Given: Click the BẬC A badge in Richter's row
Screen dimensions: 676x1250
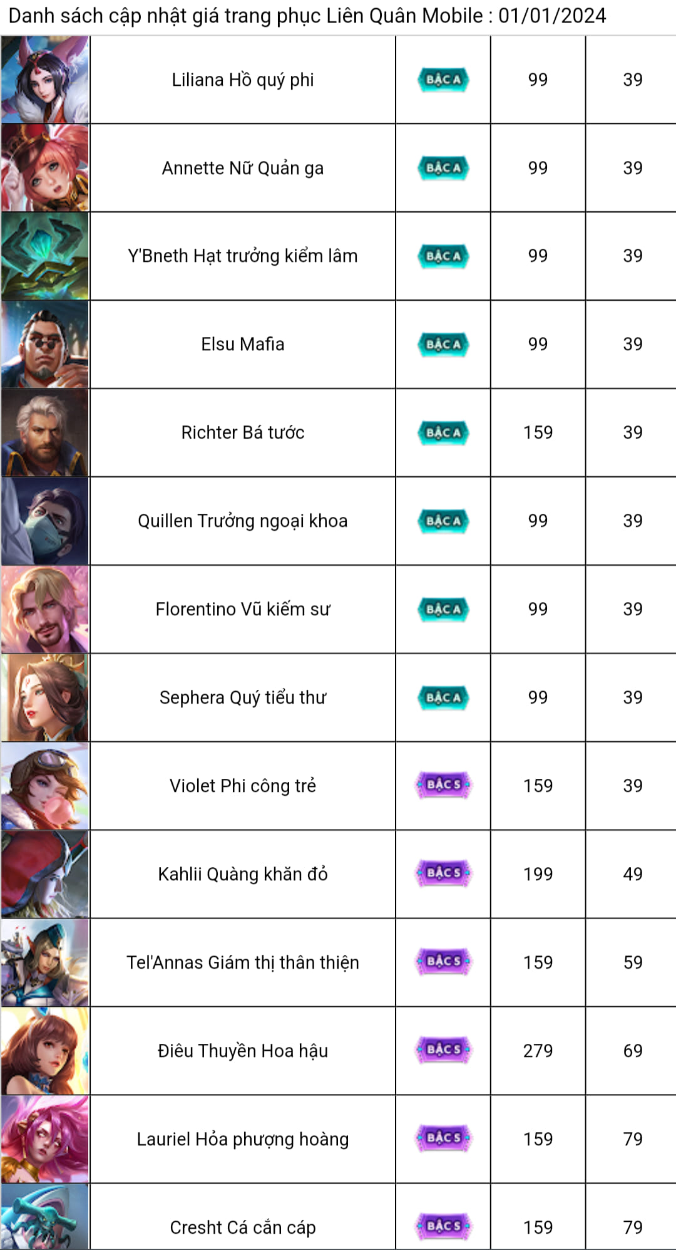Looking at the screenshot, I should (x=443, y=432).
